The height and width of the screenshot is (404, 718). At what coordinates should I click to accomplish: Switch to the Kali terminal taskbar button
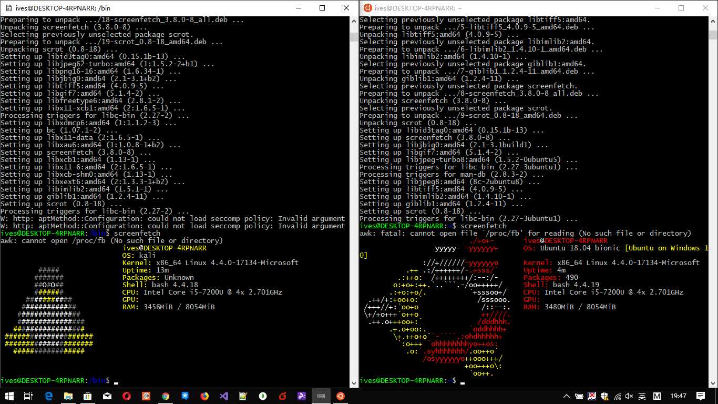tap(321, 396)
